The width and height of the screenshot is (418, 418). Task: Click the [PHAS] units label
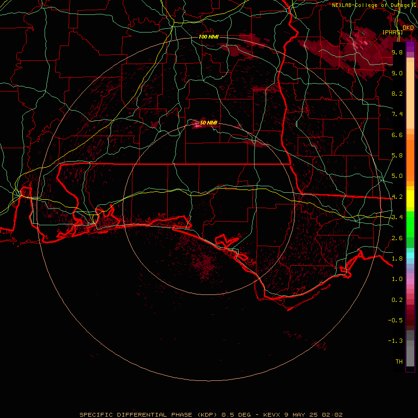coord(392,32)
